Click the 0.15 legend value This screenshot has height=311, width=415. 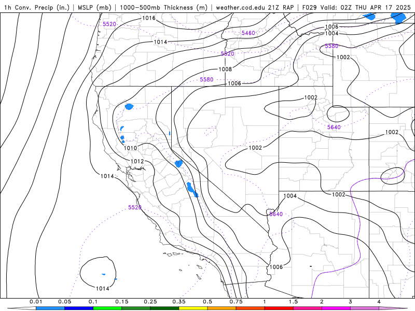(x=122, y=302)
